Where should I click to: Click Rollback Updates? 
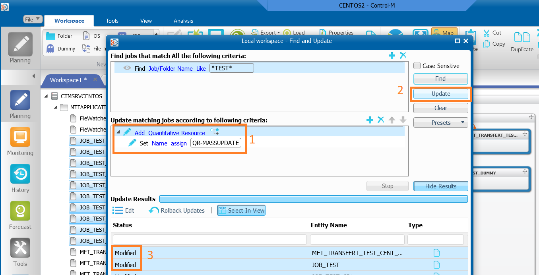[177, 211]
